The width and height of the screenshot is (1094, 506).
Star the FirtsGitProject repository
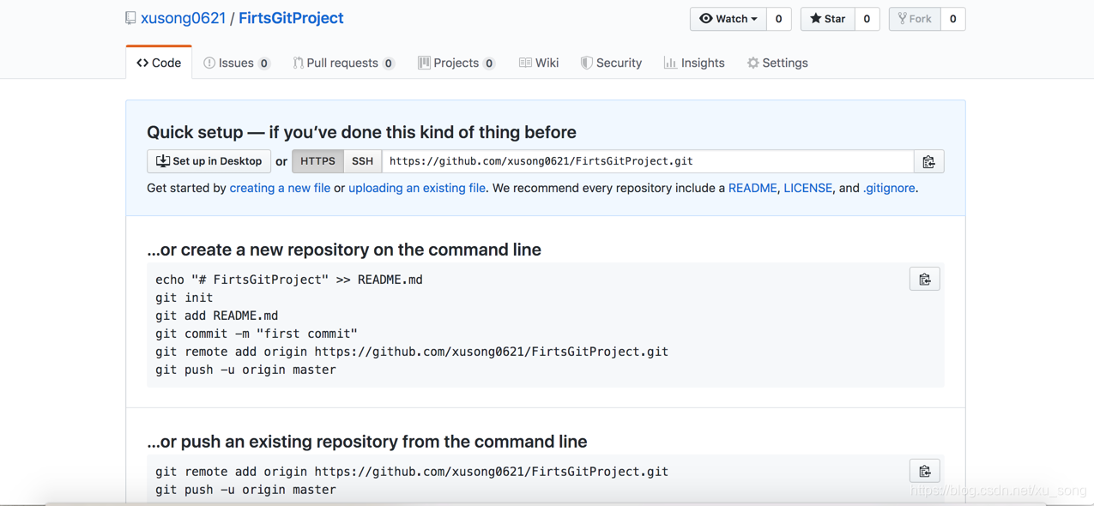pyautogui.click(x=827, y=19)
